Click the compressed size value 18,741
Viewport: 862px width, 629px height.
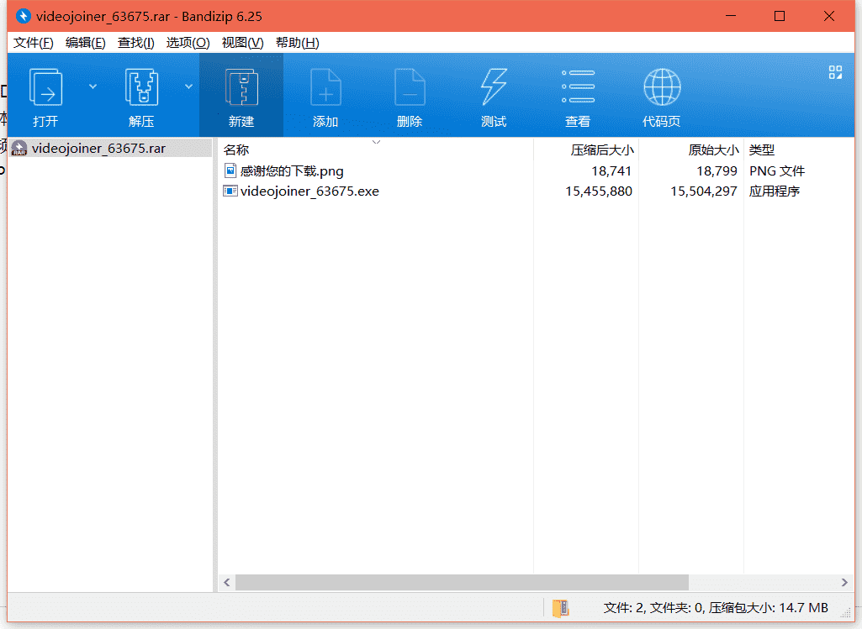611,171
